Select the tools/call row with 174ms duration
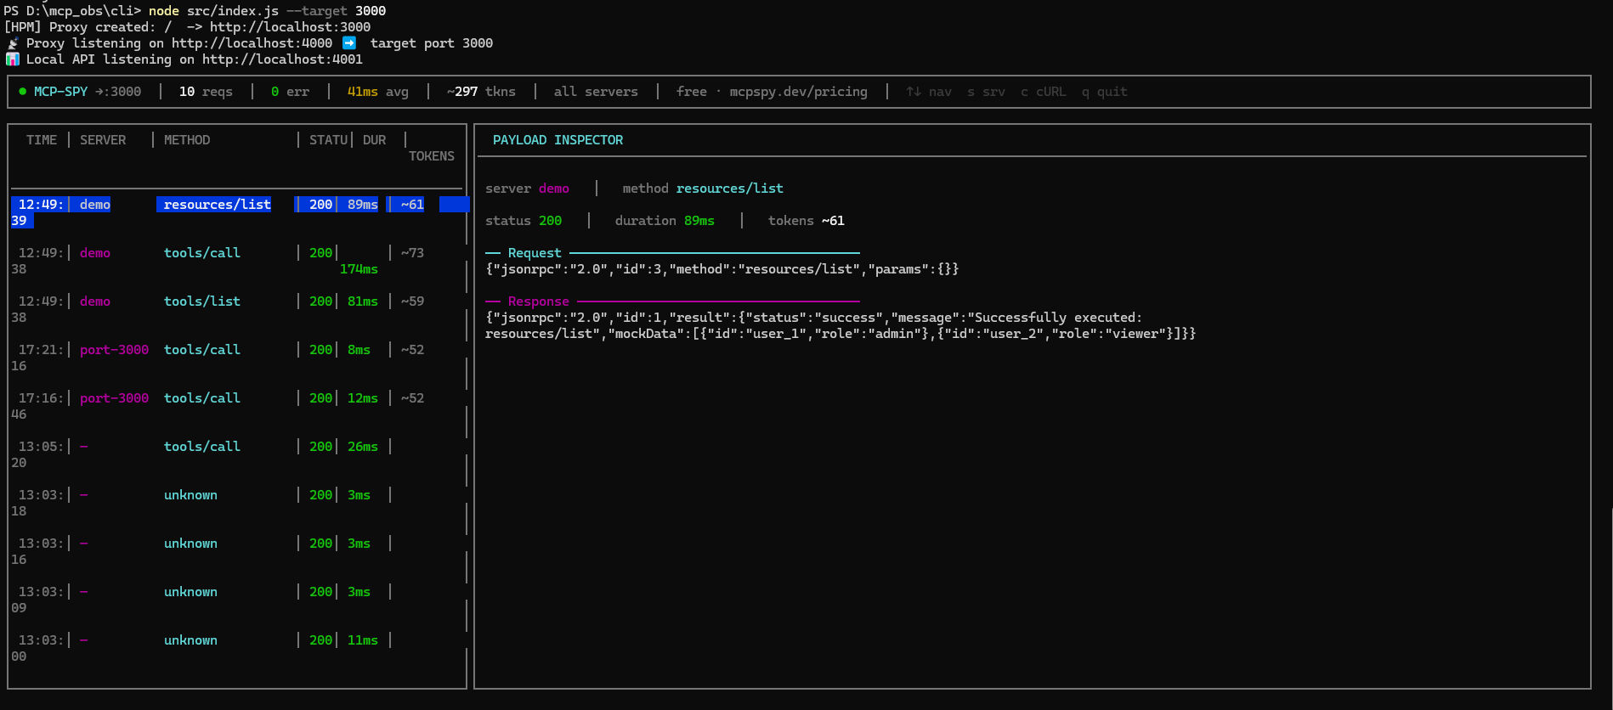1613x710 pixels. click(x=238, y=261)
